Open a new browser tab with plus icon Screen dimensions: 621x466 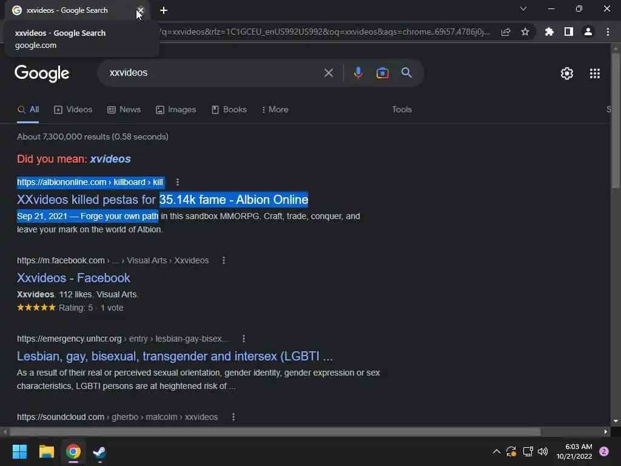coord(164,10)
